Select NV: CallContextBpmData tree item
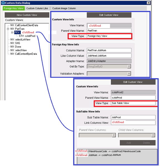Image resolution: width=160 pixels, height=166 pixels. pyautogui.click(x=24, y=54)
